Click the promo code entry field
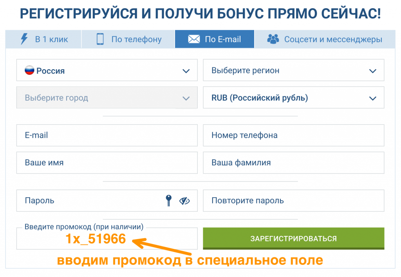The image size is (401, 277). click(107, 239)
